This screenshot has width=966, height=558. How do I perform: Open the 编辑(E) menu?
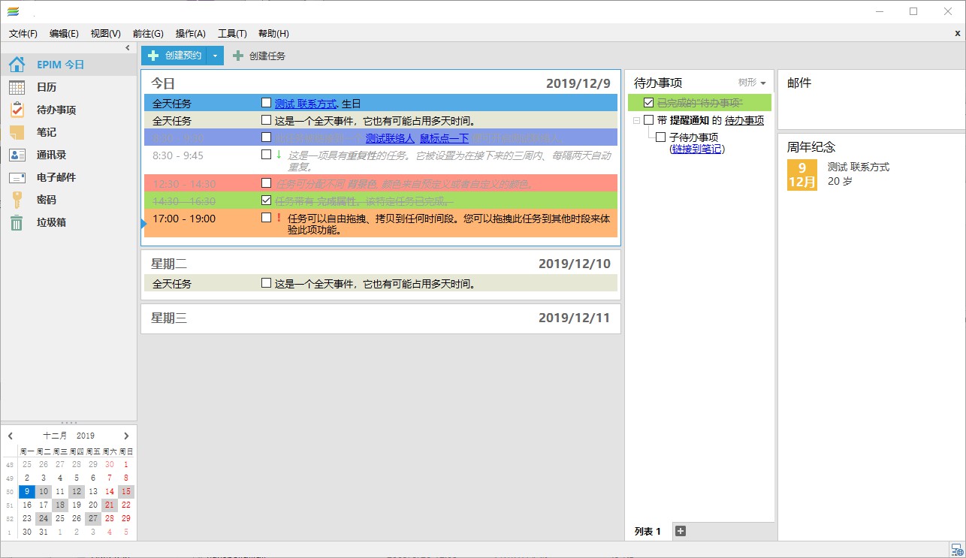64,34
